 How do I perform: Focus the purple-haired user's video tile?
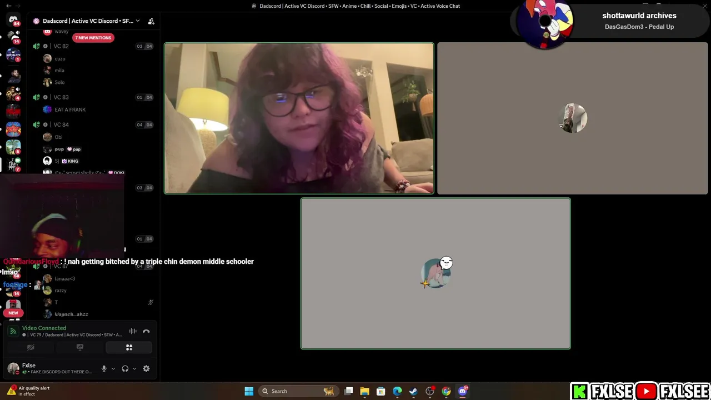pos(299,118)
